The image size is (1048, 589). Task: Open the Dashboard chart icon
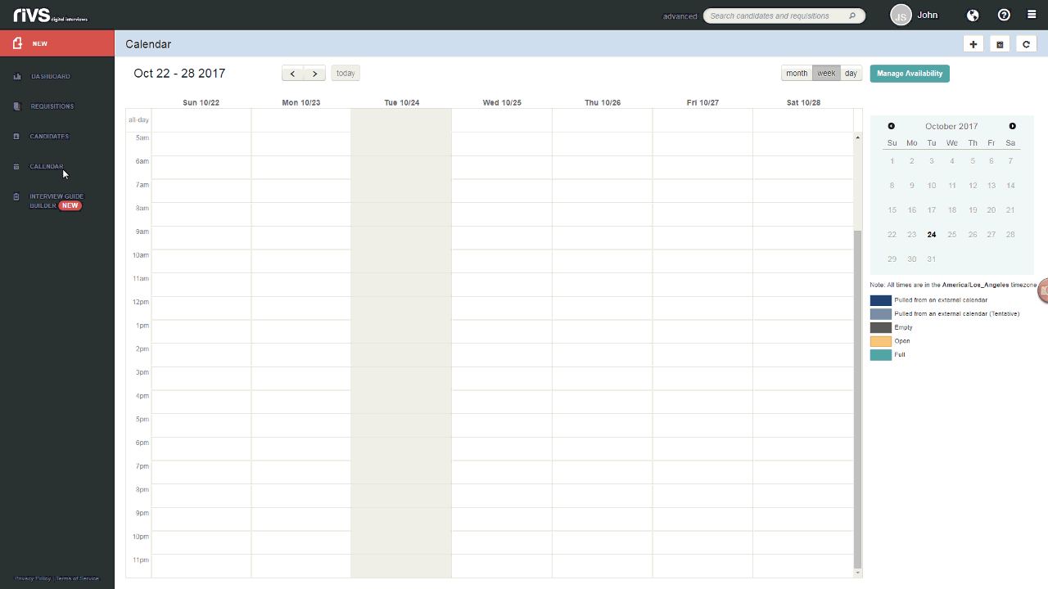click(x=17, y=77)
